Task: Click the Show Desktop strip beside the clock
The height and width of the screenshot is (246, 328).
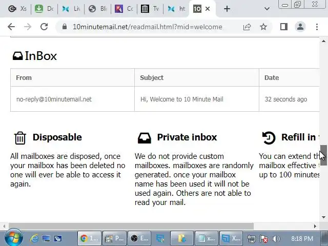Action: point(324,238)
